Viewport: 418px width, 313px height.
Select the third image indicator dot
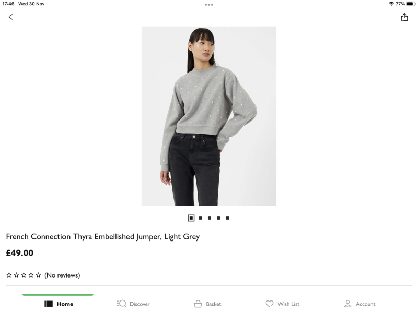[210, 218]
